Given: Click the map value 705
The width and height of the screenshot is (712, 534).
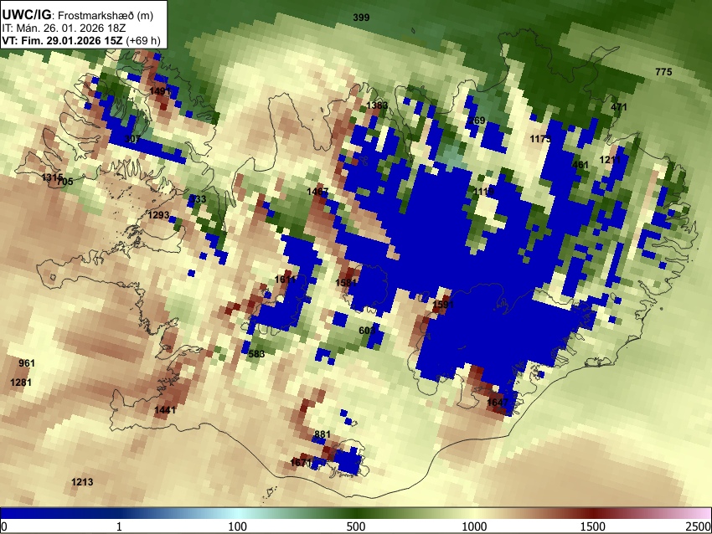Looking at the screenshot, I should pos(65,182).
